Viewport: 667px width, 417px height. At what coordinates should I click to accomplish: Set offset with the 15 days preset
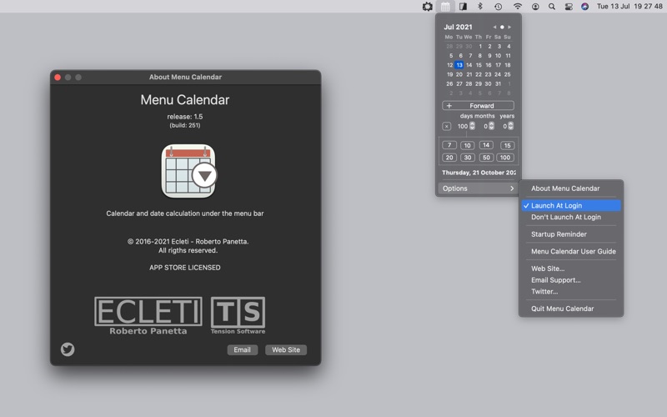pyautogui.click(x=507, y=145)
